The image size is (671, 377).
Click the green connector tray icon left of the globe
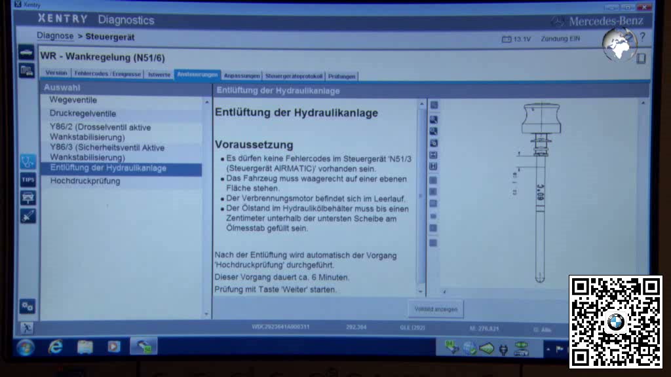coord(451,347)
